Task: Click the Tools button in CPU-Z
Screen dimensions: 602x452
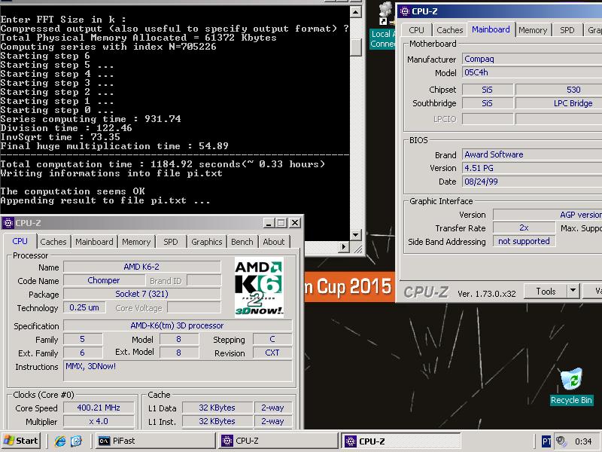Action: pyautogui.click(x=546, y=292)
